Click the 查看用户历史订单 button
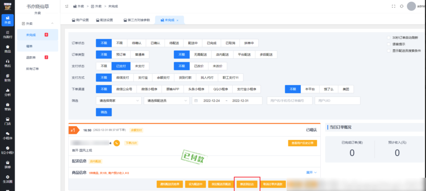This screenshot has width=426, height=191. tap(302, 143)
